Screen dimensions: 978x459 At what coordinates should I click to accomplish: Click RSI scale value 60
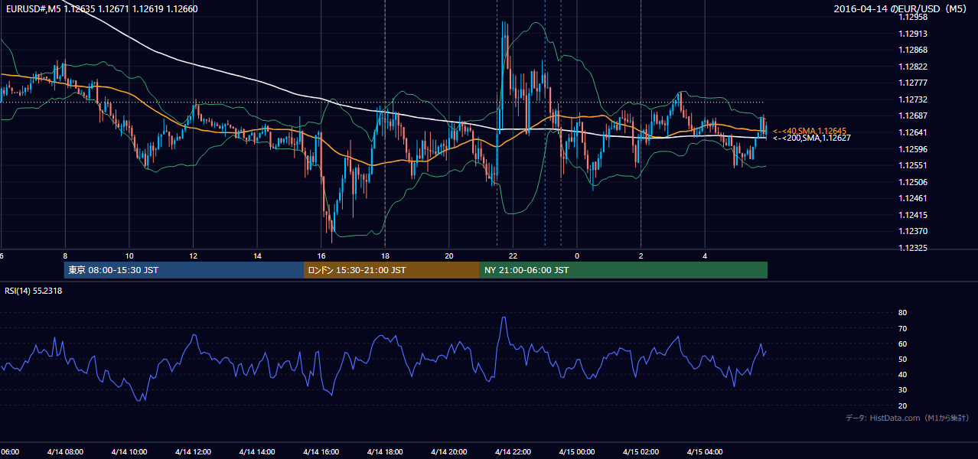pyautogui.click(x=903, y=343)
